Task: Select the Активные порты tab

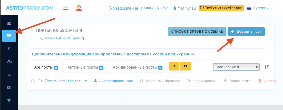Action: [85, 67]
